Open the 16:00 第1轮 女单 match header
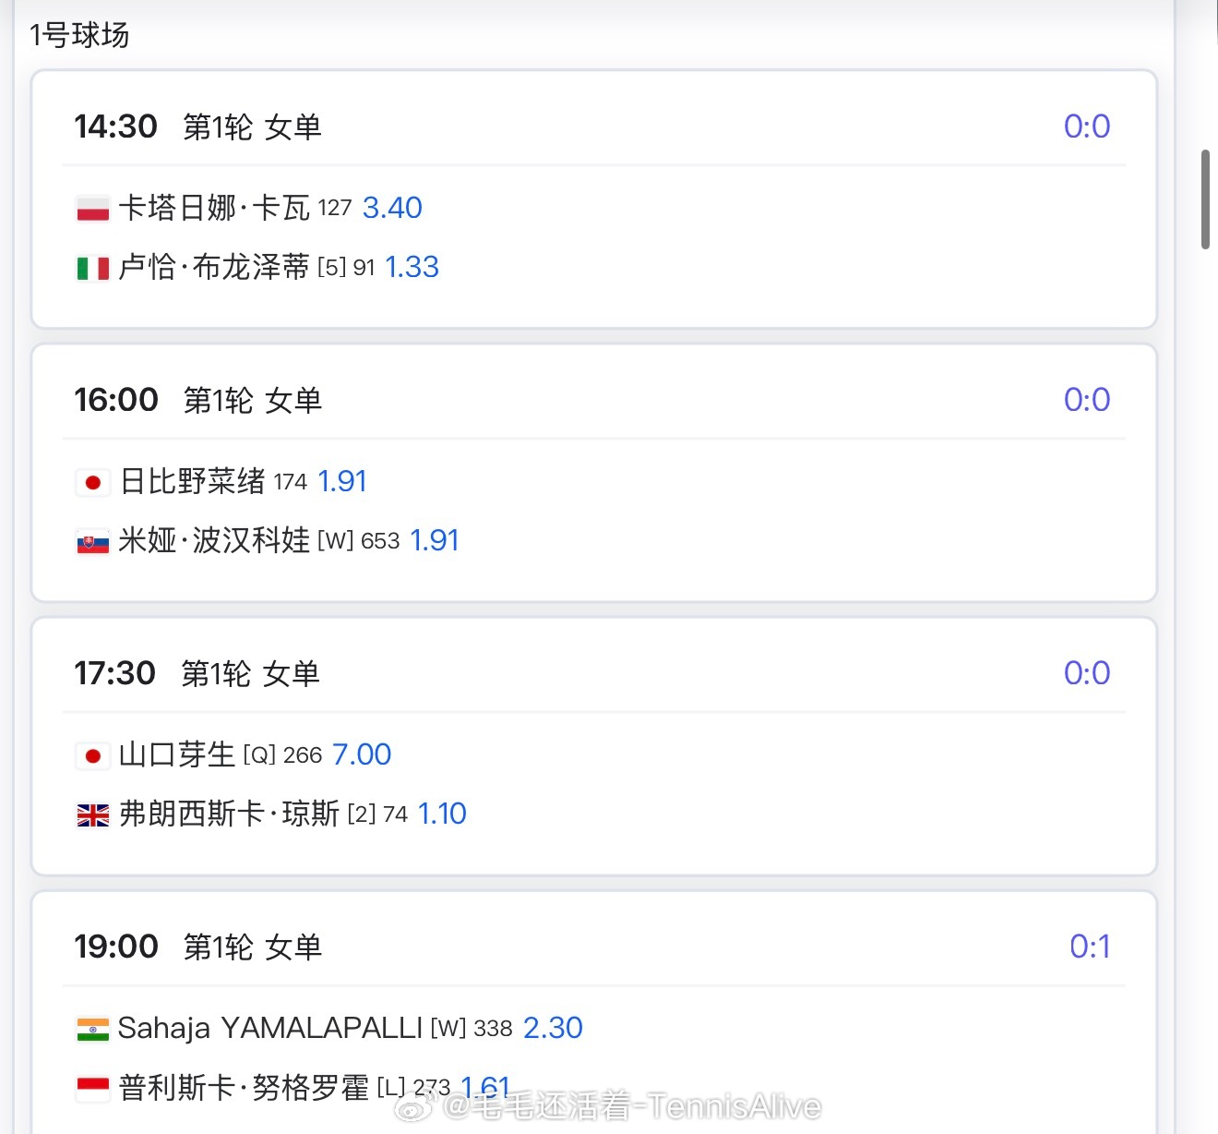 pos(198,400)
